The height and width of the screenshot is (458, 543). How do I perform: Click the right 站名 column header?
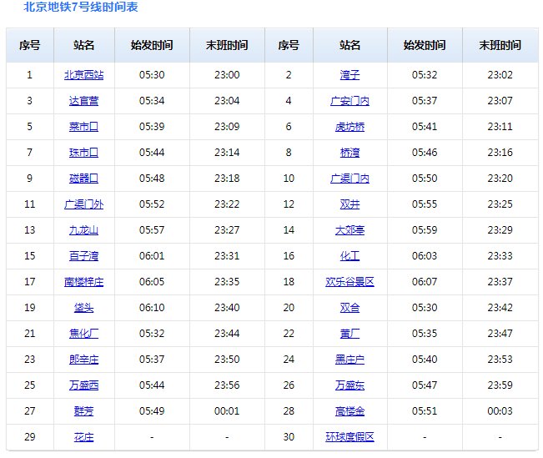pos(349,45)
